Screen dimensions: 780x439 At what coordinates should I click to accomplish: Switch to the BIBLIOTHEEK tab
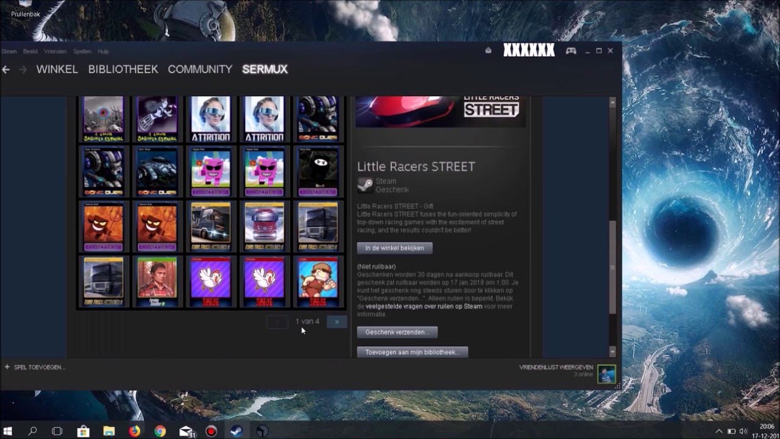tap(123, 70)
